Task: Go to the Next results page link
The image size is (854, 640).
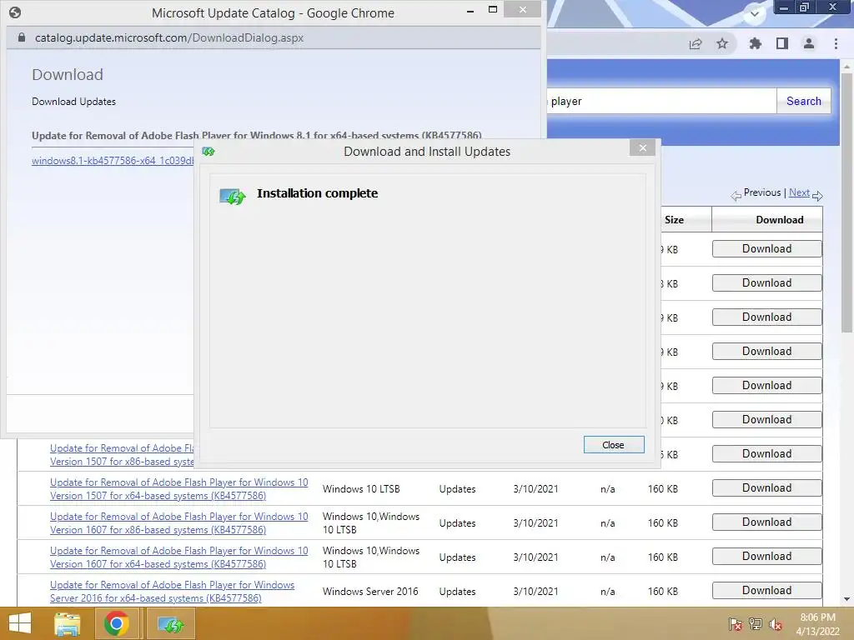Action: [799, 192]
